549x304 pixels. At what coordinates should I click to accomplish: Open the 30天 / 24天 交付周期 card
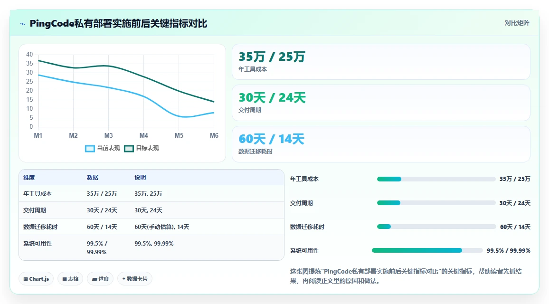coord(381,103)
